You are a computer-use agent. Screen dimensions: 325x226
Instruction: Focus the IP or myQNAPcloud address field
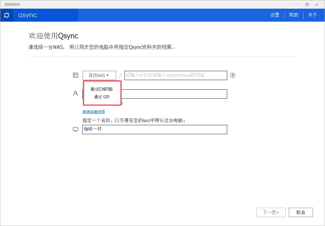coord(176,75)
